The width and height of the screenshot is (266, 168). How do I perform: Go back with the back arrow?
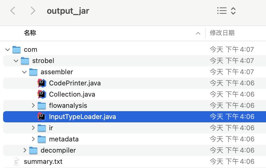coord(13,11)
